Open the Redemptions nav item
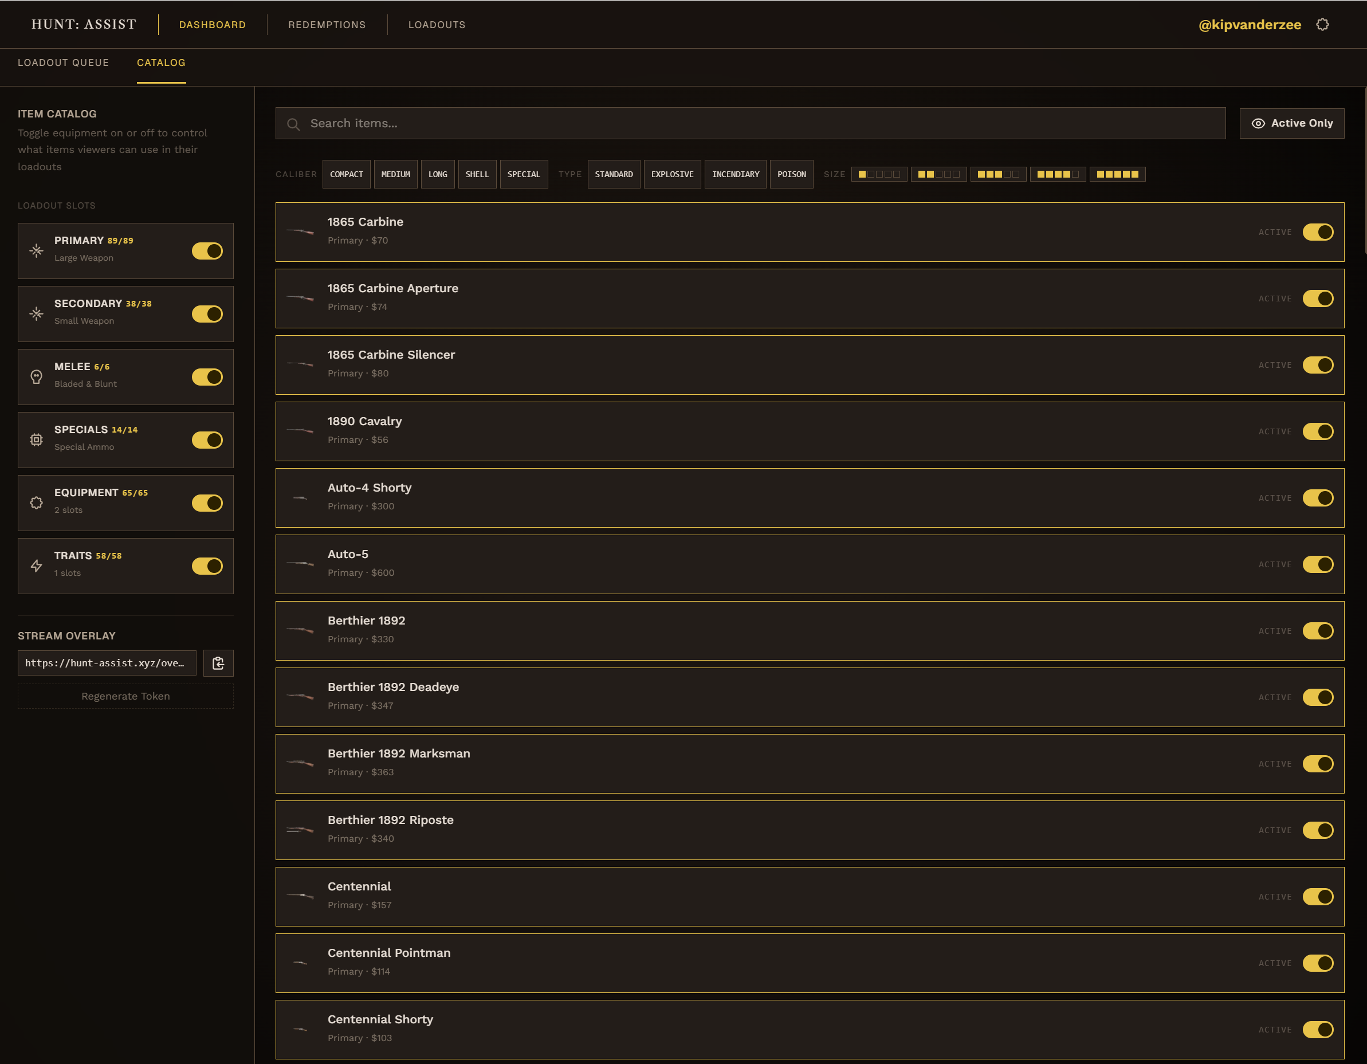This screenshot has width=1367, height=1064. (x=327, y=25)
